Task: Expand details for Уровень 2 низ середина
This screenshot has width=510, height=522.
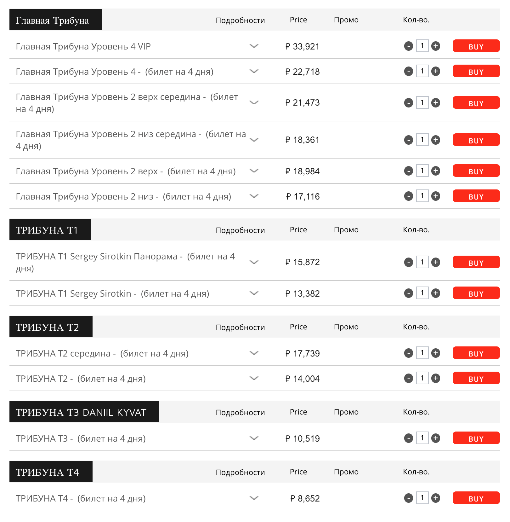Action: pos(254,140)
